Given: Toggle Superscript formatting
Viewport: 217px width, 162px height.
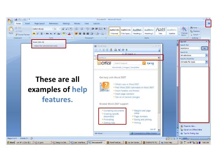Looking at the screenshot, I should (x=55, y=34).
